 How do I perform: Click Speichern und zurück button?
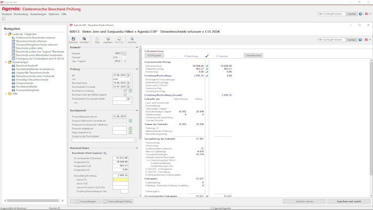pyautogui.click(x=349, y=202)
